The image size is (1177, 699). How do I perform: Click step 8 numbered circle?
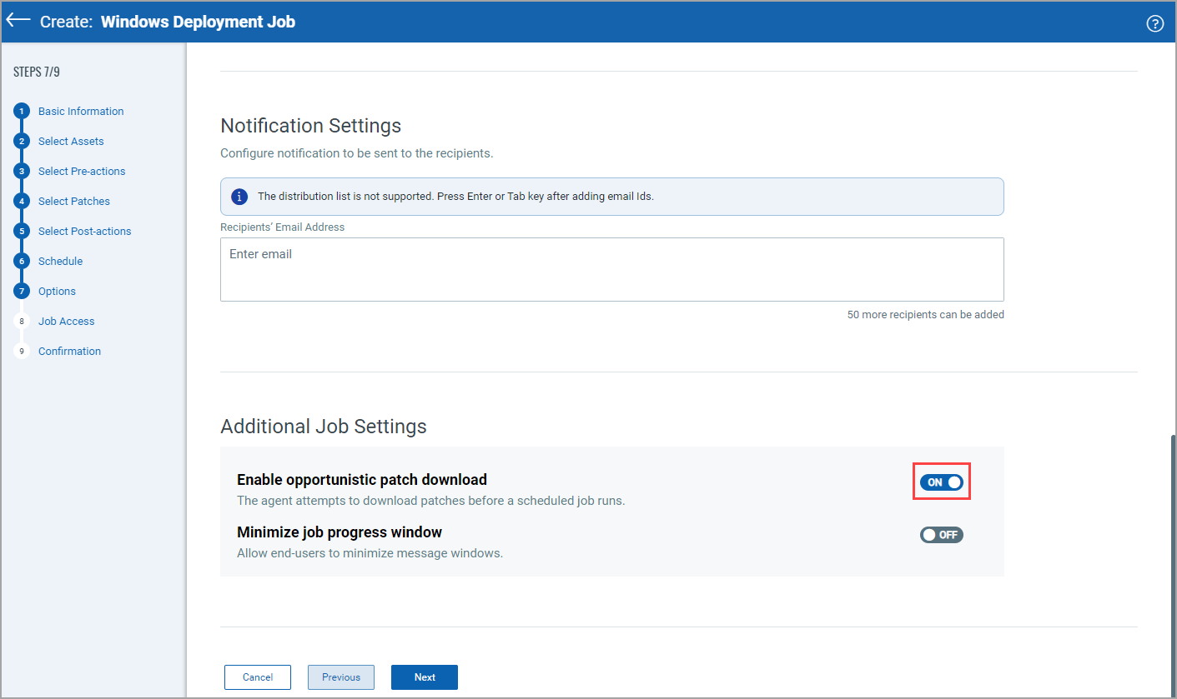tap(23, 322)
